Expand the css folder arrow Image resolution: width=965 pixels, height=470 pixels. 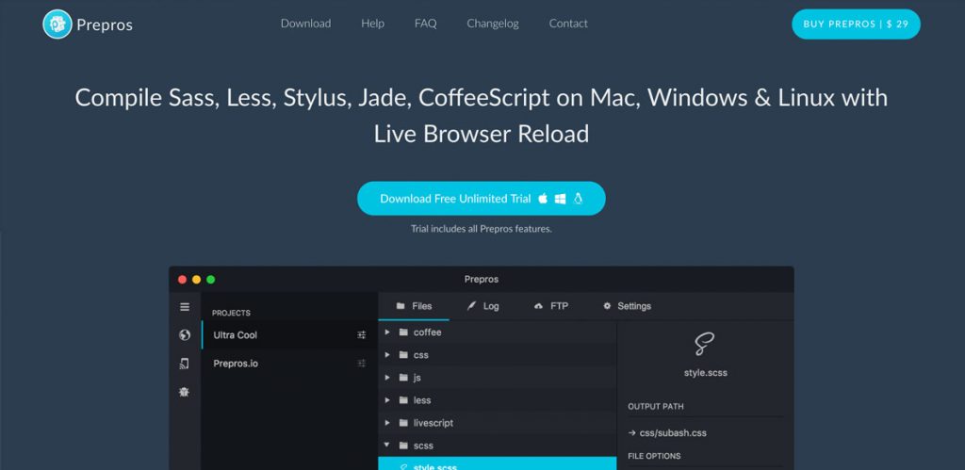point(387,355)
